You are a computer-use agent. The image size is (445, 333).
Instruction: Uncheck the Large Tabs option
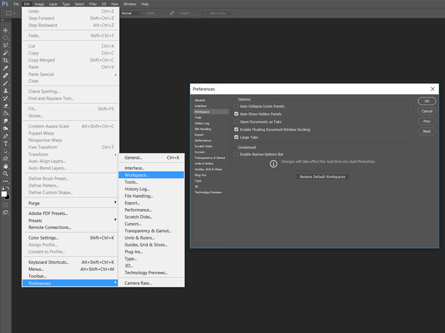coord(236,137)
